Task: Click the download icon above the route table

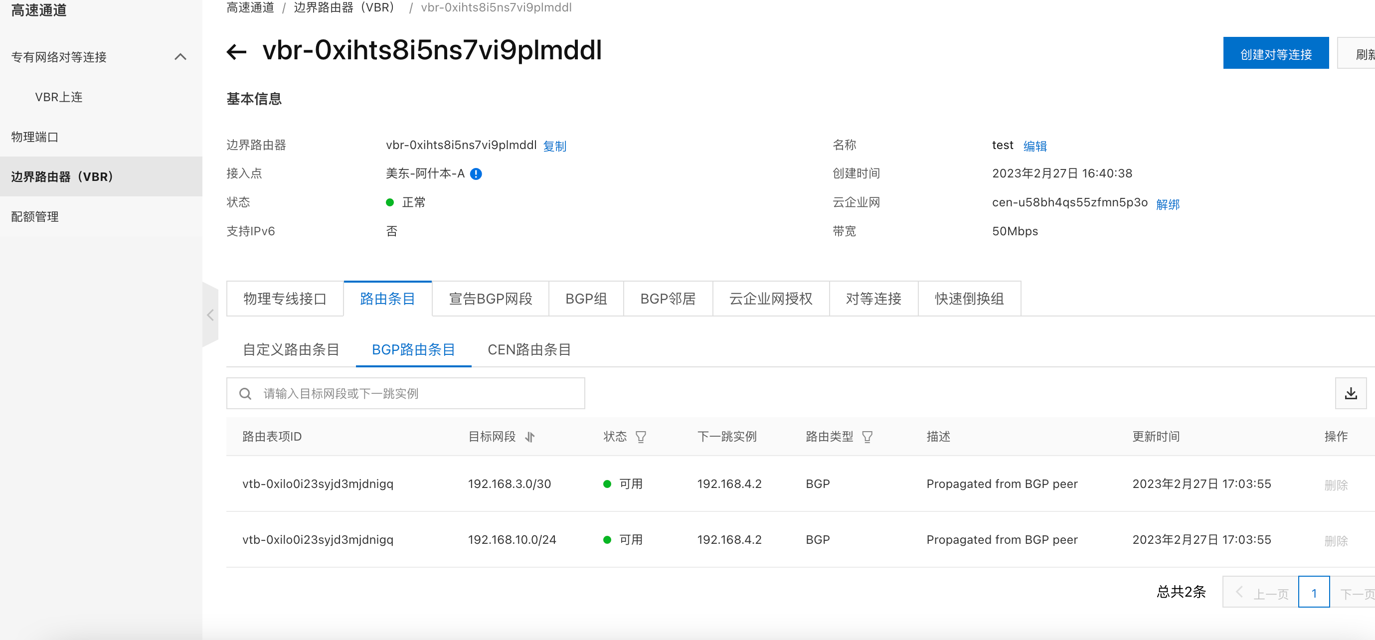Action: tap(1351, 393)
